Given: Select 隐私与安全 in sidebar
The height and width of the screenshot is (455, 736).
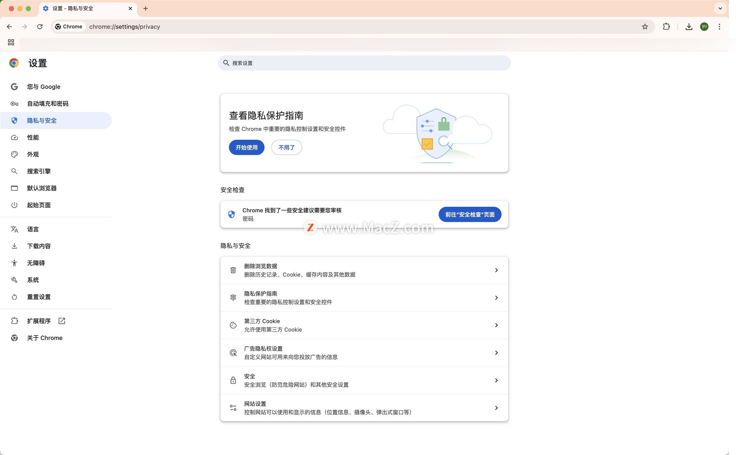Looking at the screenshot, I should click(x=56, y=120).
